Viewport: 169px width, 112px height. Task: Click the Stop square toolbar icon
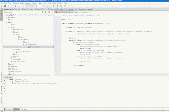pyautogui.click(x=54, y=6)
